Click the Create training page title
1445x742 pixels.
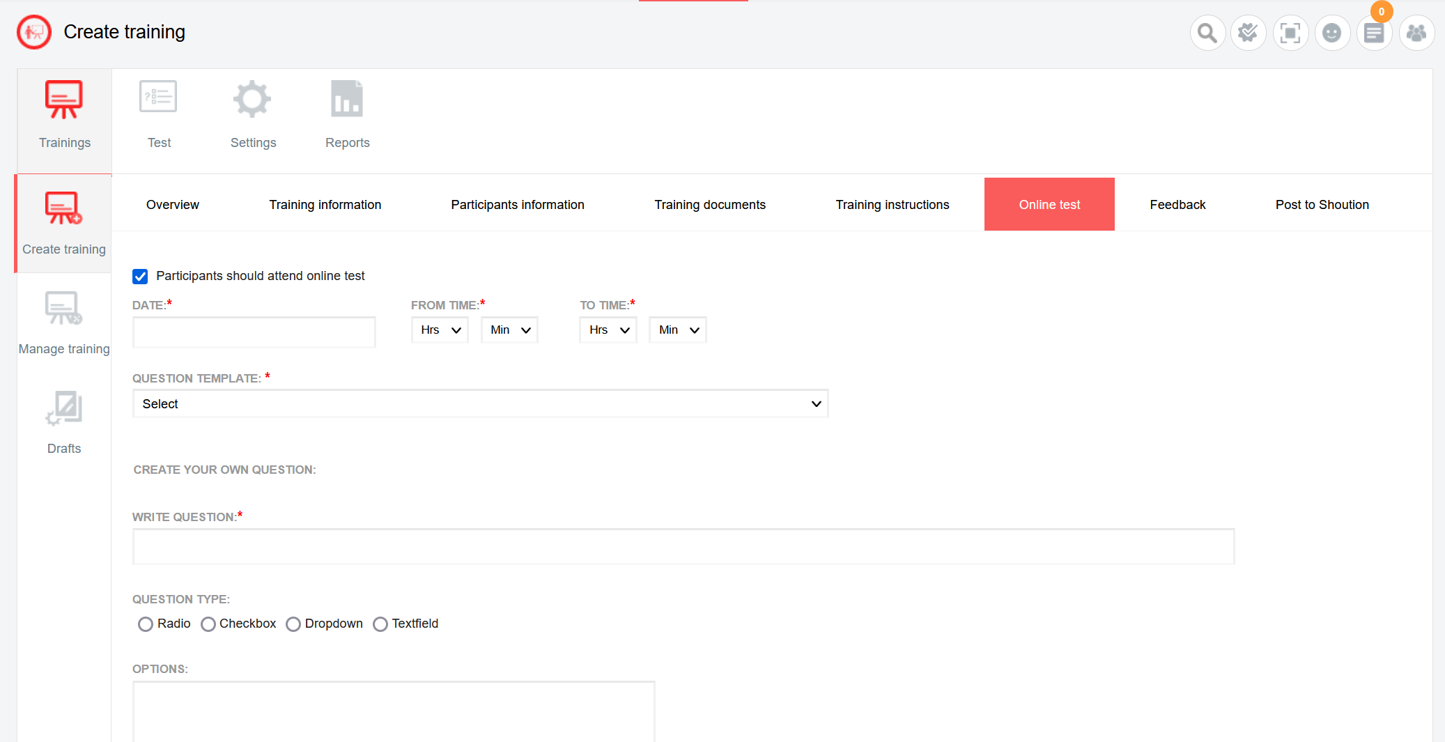tap(125, 32)
